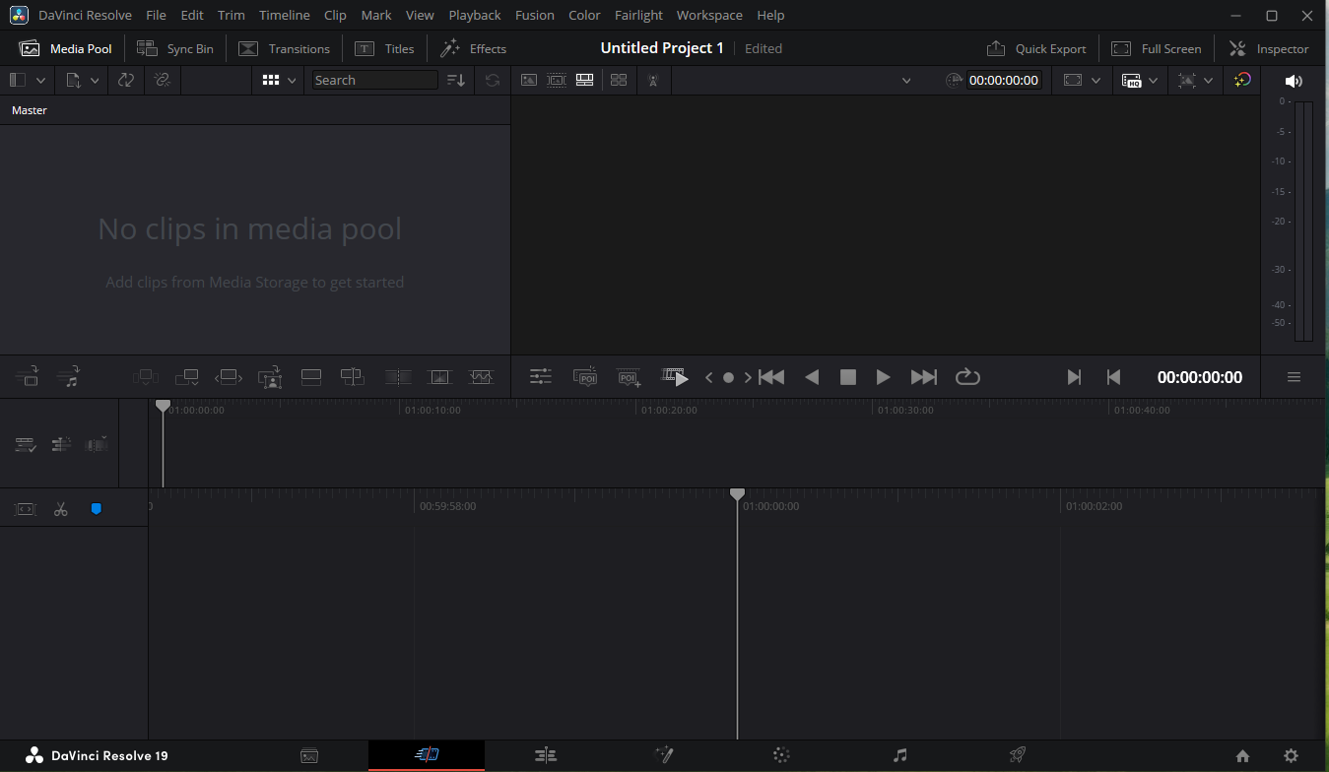Select the thumbnail grid view icon
Image resolution: width=1329 pixels, height=772 pixels.
click(x=271, y=80)
